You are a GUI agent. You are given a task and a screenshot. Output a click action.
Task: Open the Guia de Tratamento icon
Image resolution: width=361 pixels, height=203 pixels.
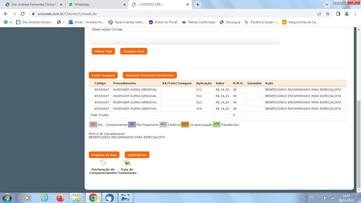tap(127, 163)
